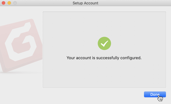The image size is (171, 104).
Task: Finish account setup with Done
Action: [155, 94]
